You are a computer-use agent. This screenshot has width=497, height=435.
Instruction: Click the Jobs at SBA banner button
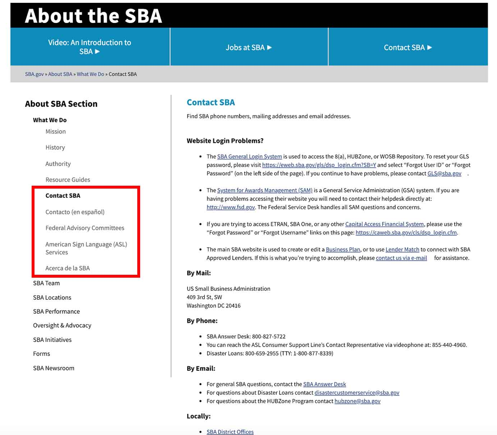coord(249,47)
